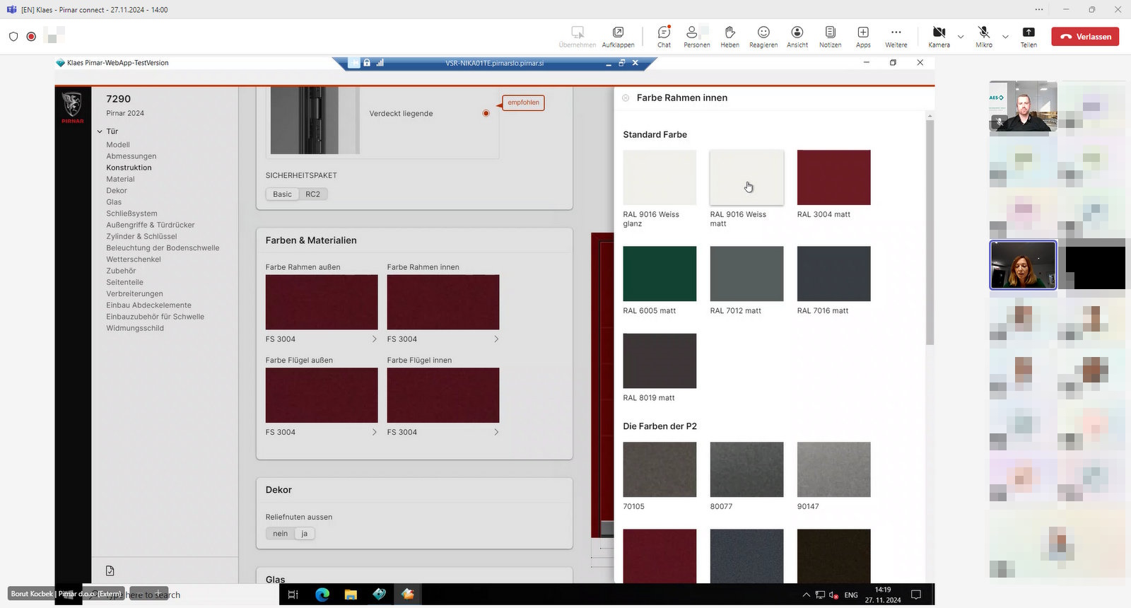Click the document icon in the bottom-left sidebar
Viewport: 1131px width, 608px height.
[x=110, y=571]
